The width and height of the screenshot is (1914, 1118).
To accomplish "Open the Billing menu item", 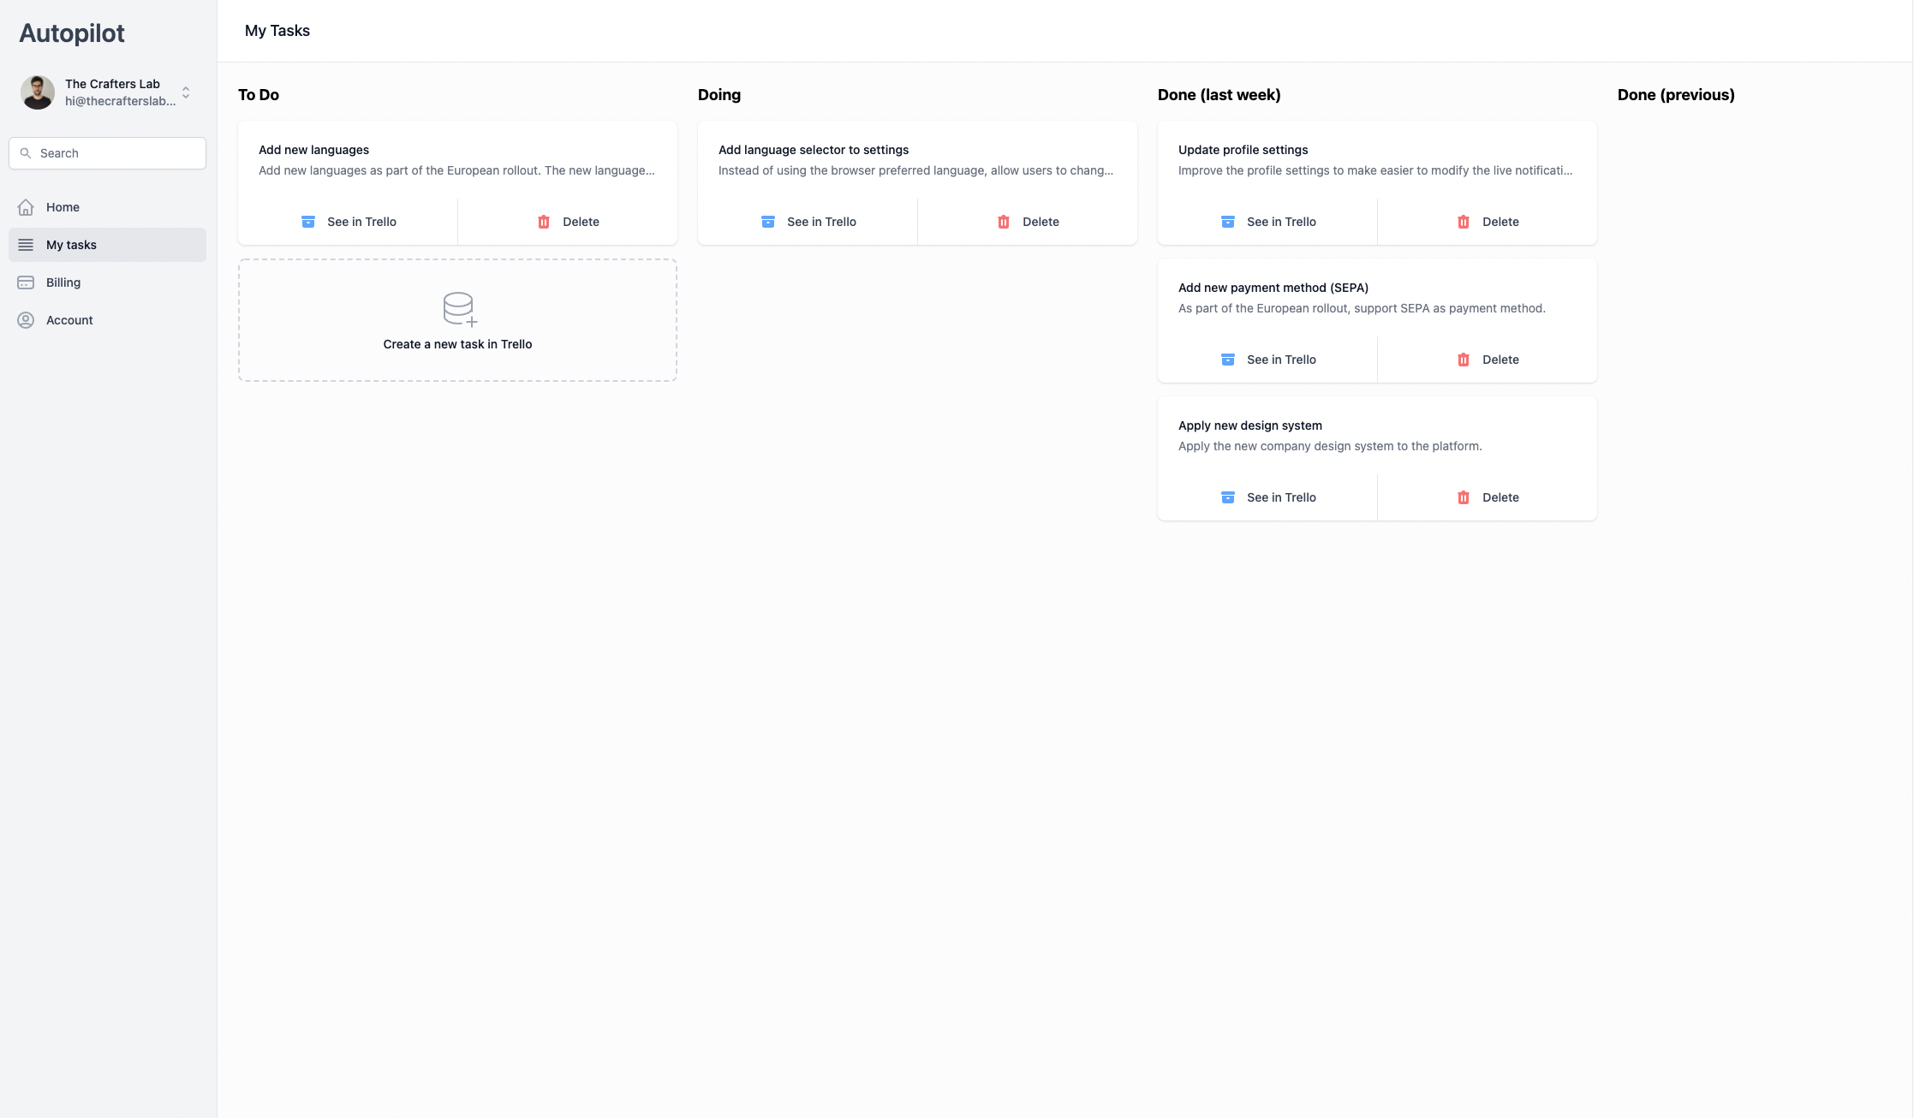I will (63, 282).
